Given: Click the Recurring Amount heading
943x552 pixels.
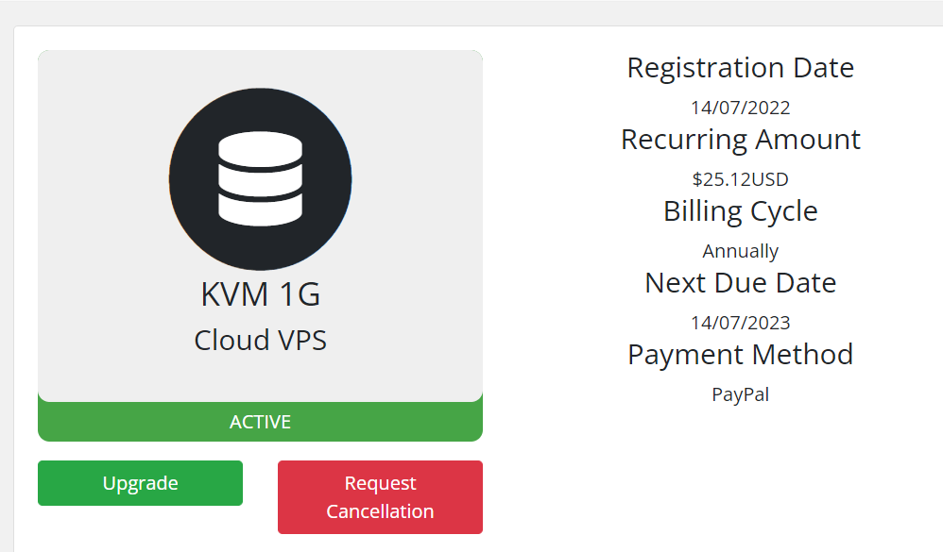Looking at the screenshot, I should point(741,140).
